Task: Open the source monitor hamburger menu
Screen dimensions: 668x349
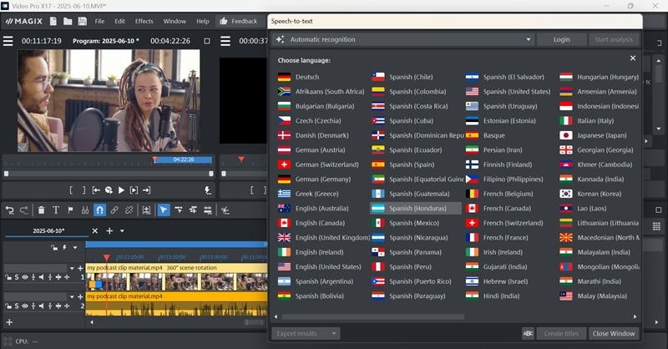Action: (x=225, y=41)
